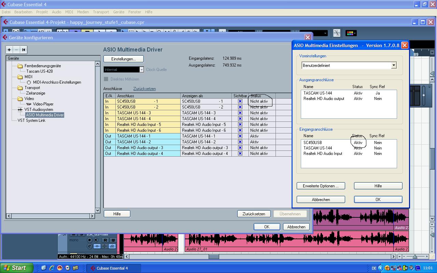The height and width of the screenshot is (273, 437).
Task: Toggle Sichtbar checkbox for Realtek HD Audio output - 3
Action: [240, 148]
